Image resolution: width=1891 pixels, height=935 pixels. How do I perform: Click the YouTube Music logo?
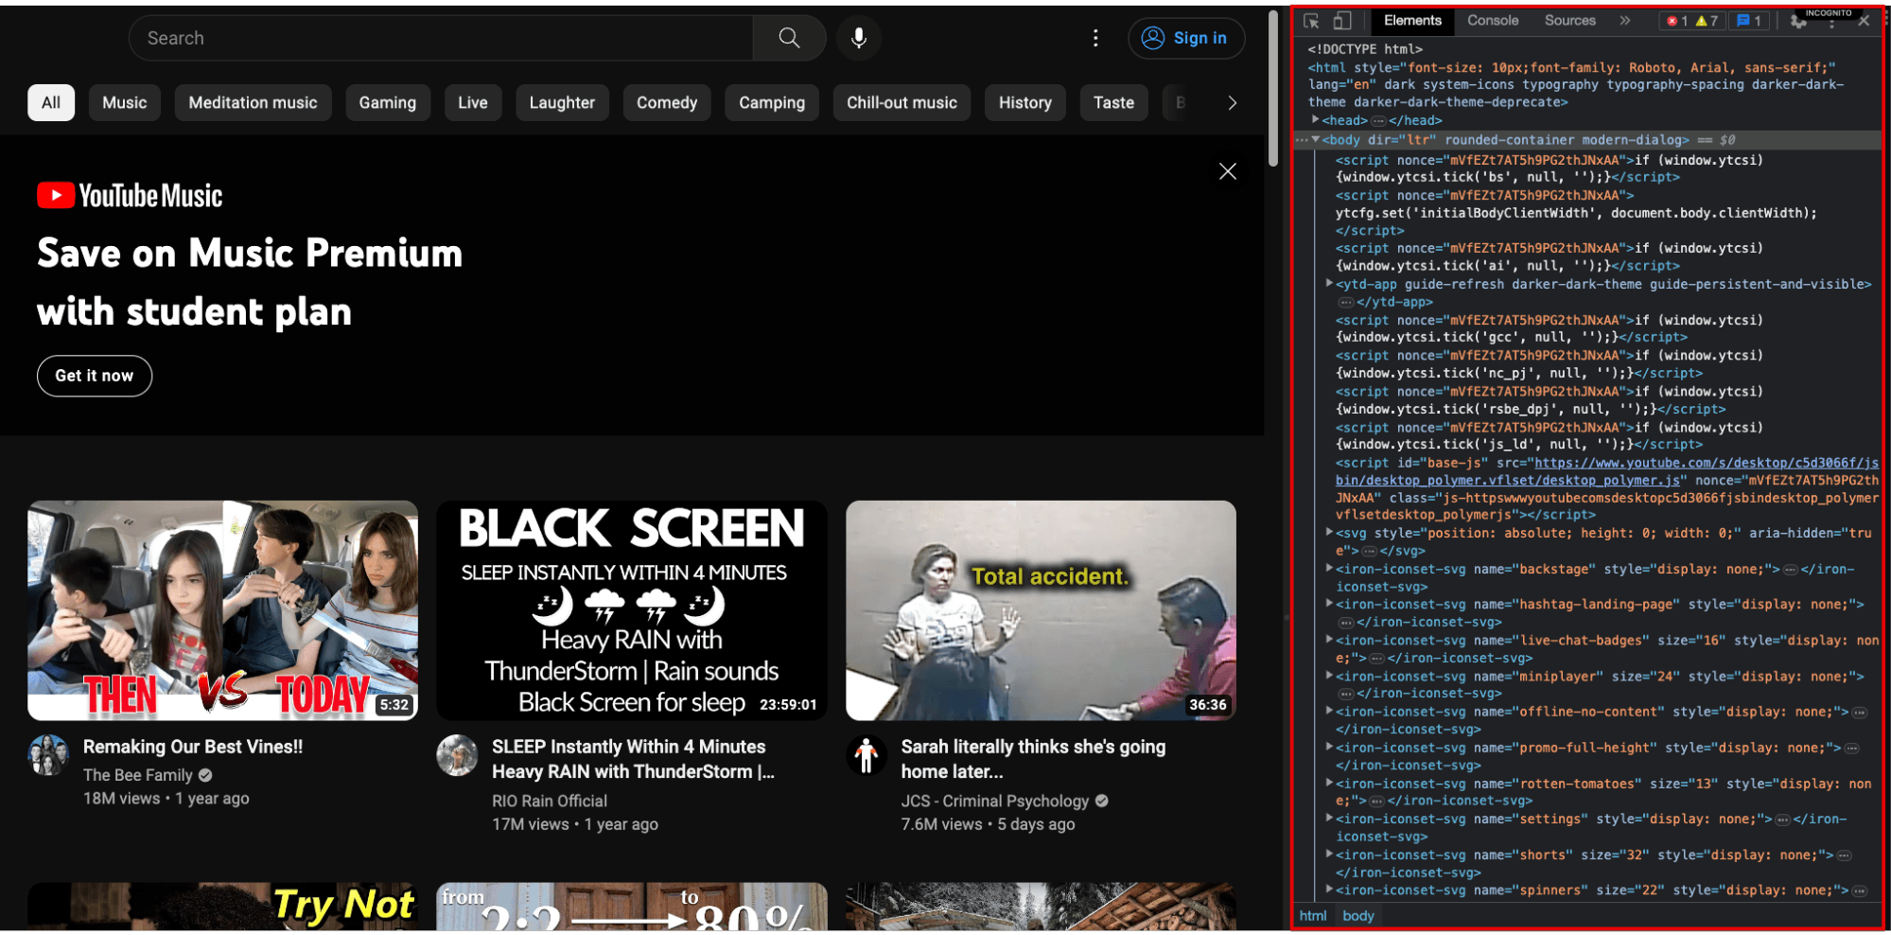click(130, 196)
